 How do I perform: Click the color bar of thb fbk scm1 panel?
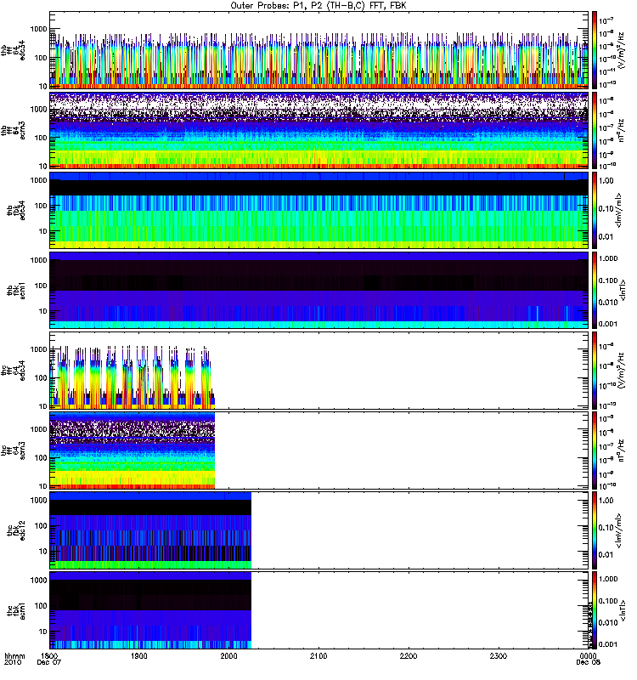595,290
